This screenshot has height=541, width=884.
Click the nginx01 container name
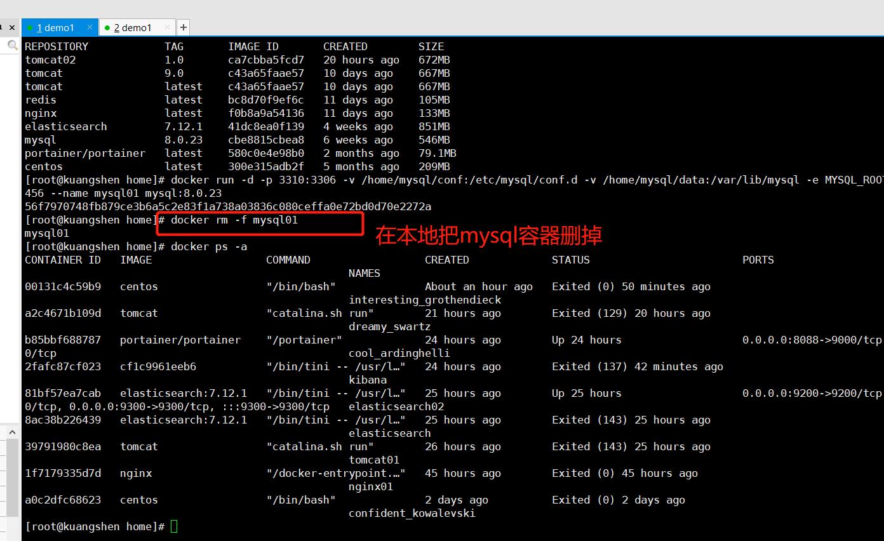click(371, 486)
